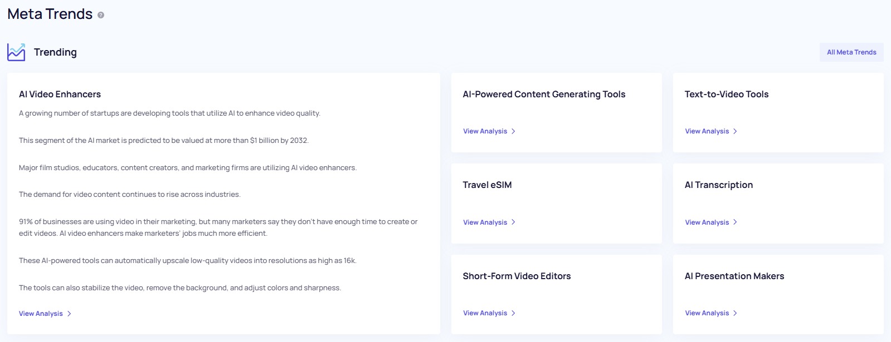
Task: Click the Meta Trends page heading
Action: 49,14
